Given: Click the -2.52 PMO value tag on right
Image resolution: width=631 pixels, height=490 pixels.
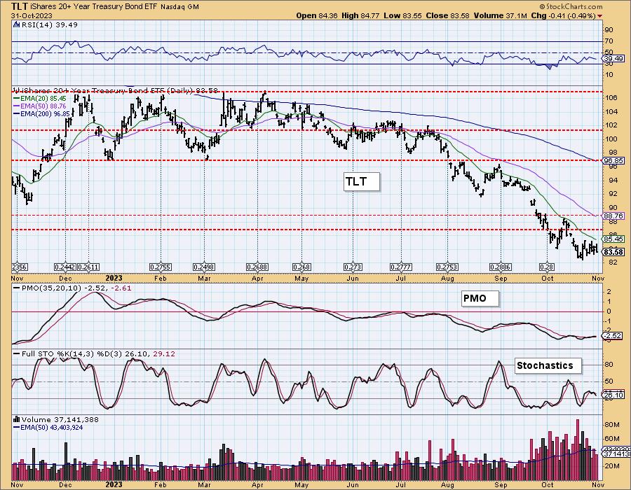Looking at the screenshot, I should tap(613, 336).
